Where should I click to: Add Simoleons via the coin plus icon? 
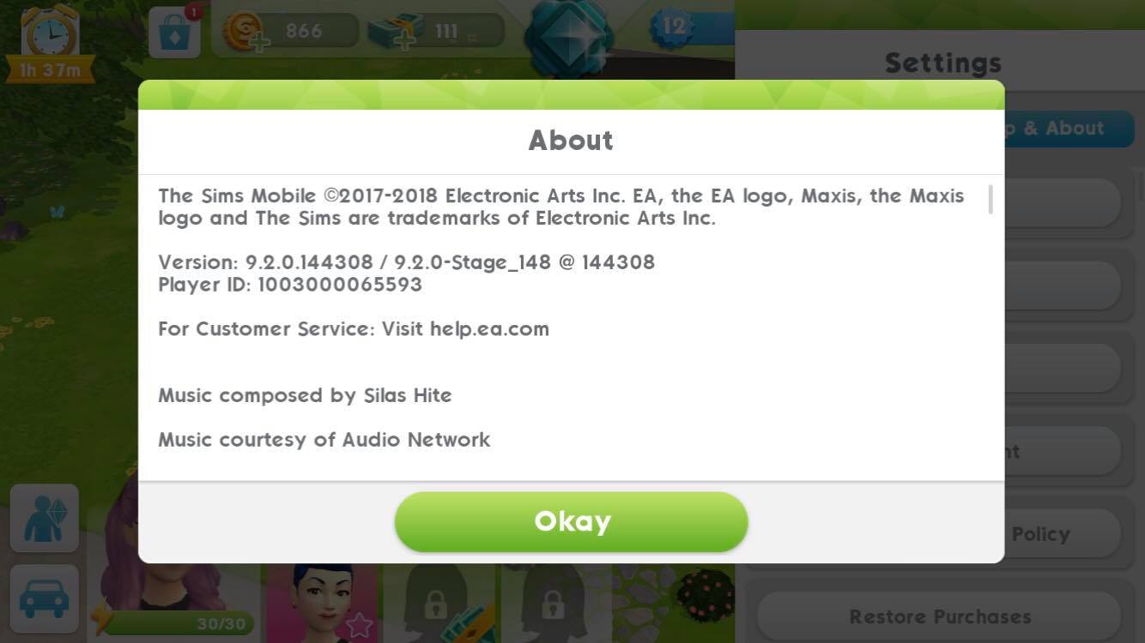point(246,33)
